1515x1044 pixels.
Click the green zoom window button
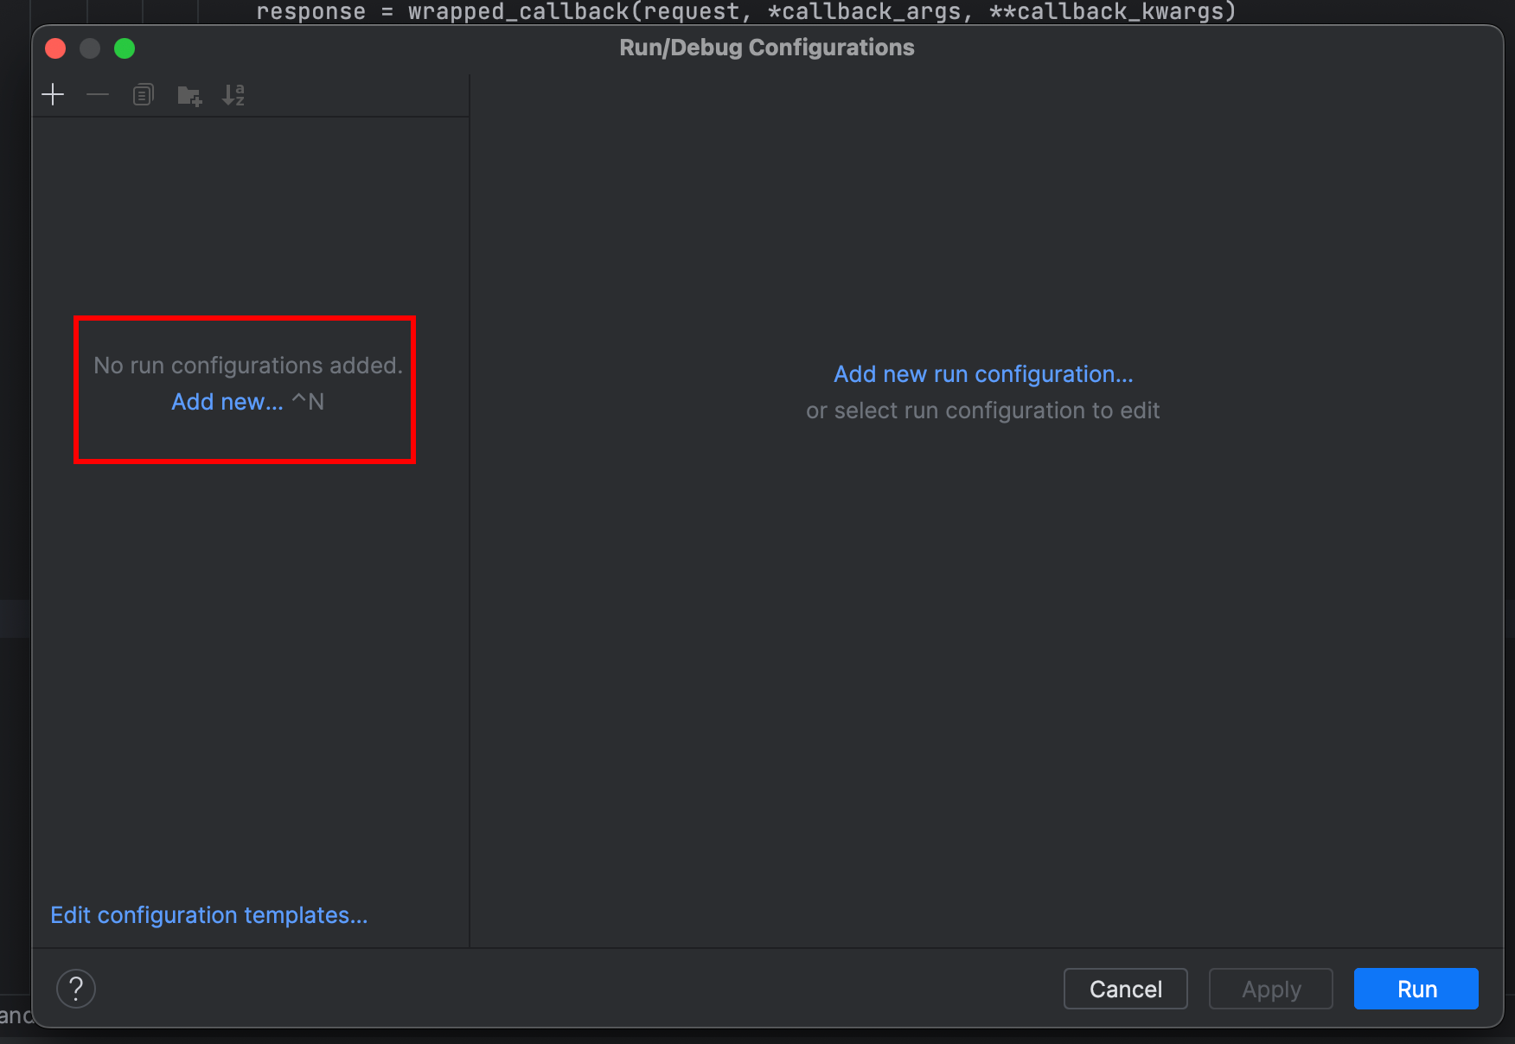pos(125,48)
